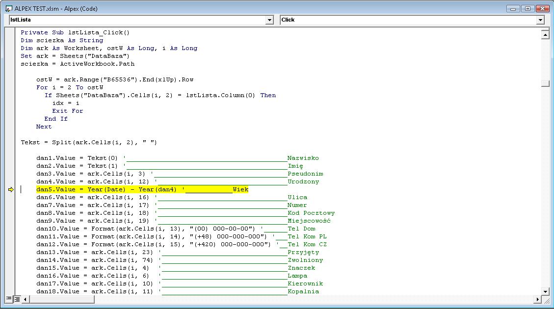Viewport: 554px width, 309px height.
Task: Click the line 'Set ark = Sheets("DataBaza")'
Action: 75,56
